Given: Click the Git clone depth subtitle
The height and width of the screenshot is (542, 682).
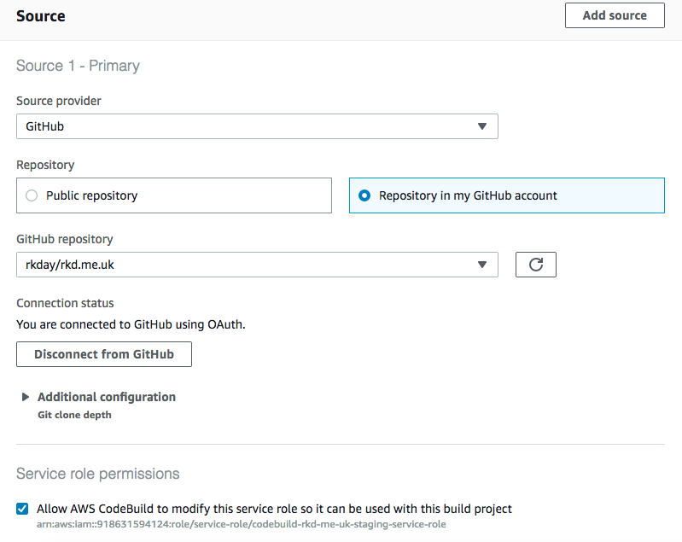Looking at the screenshot, I should [74, 415].
